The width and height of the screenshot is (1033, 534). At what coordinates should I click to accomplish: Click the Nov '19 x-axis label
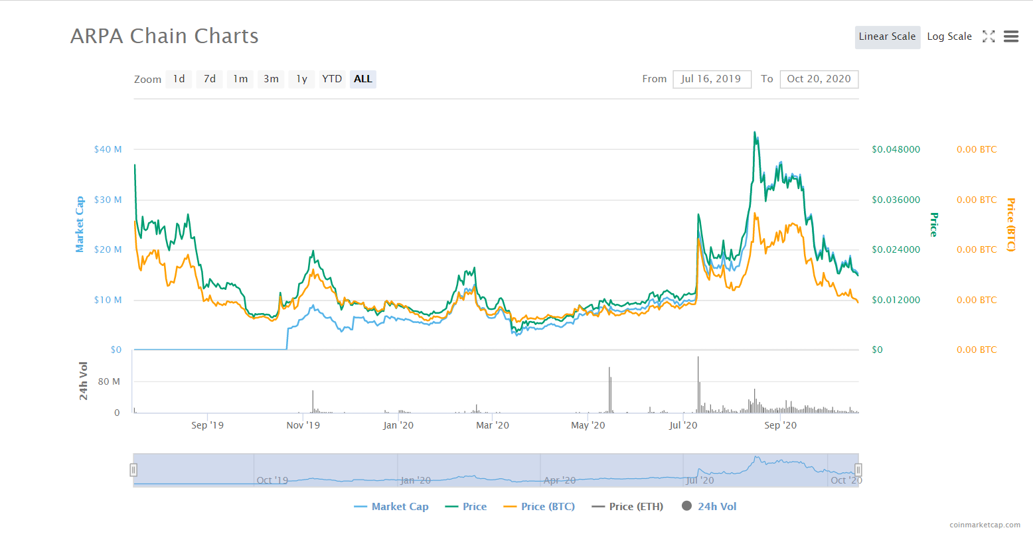pos(303,425)
